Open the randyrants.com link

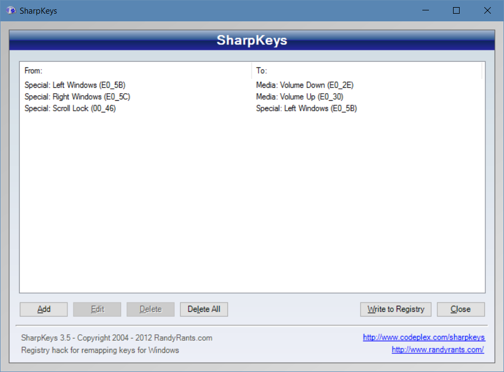click(438, 350)
